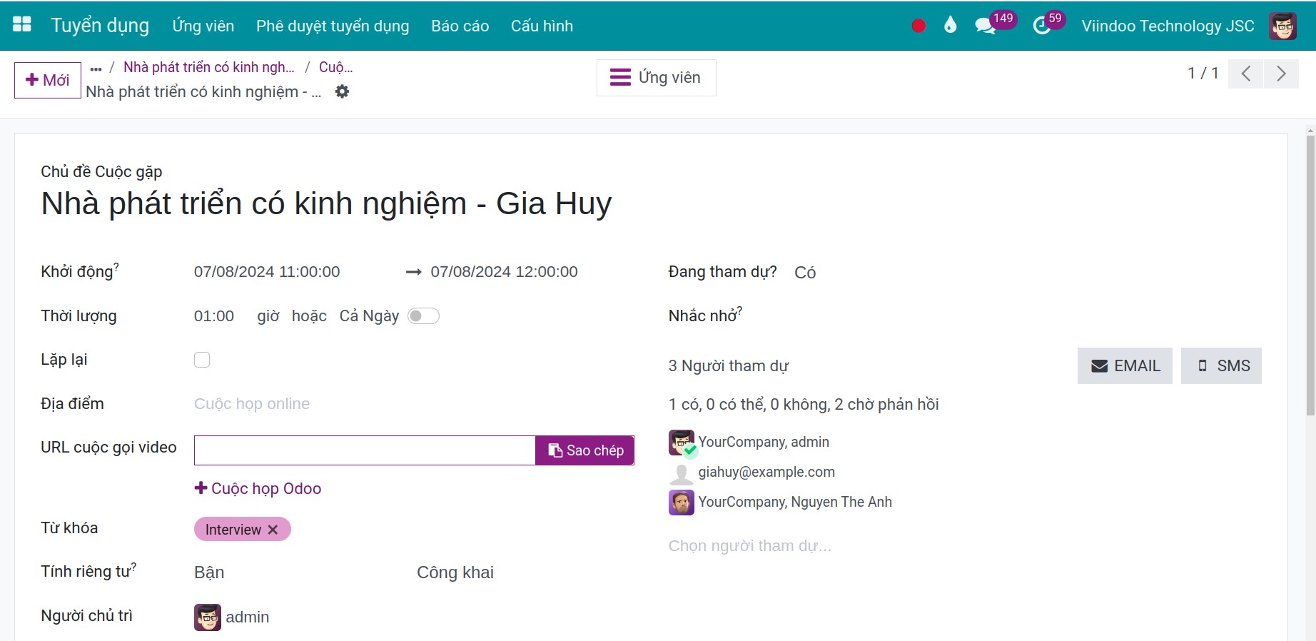
Task: Click the YourCompany, admin attendee name
Action: pos(764,442)
